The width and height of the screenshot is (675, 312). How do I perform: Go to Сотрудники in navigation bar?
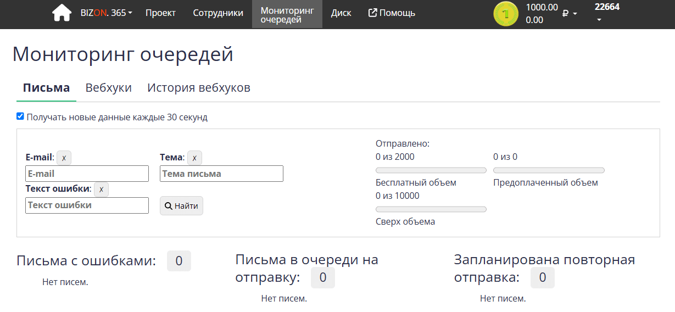[218, 13]
